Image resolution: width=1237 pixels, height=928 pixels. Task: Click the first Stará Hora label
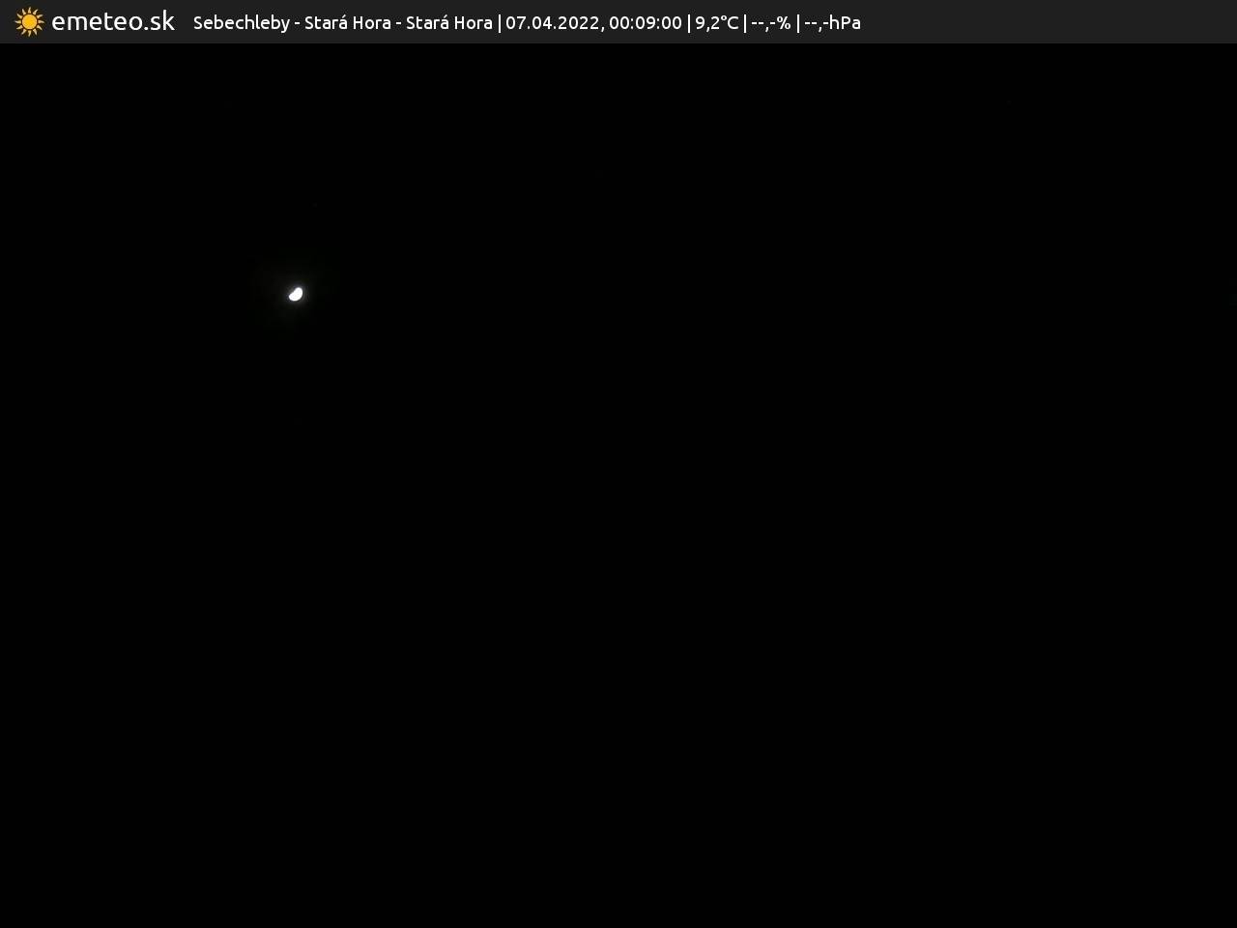[x=347, y=22]
